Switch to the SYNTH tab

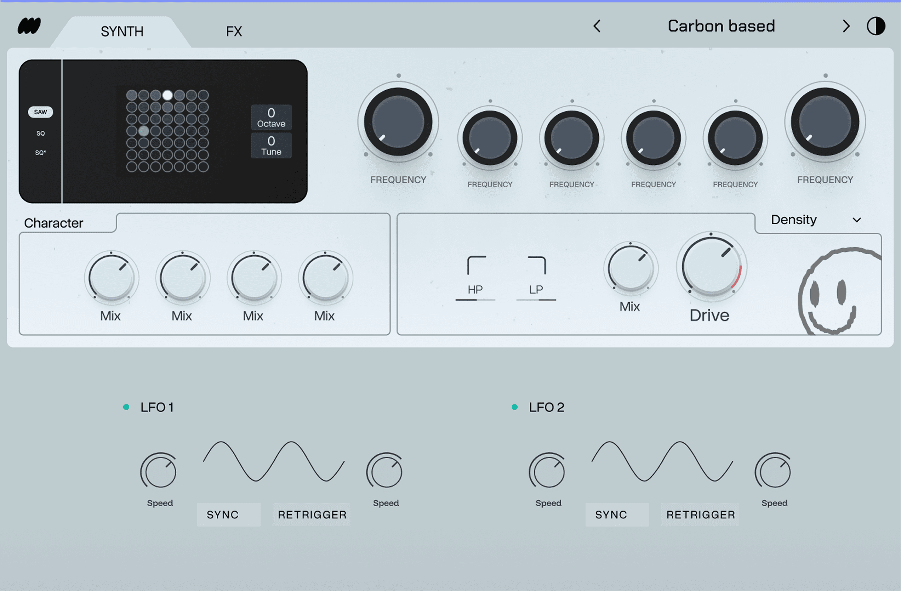coord(122,32)
